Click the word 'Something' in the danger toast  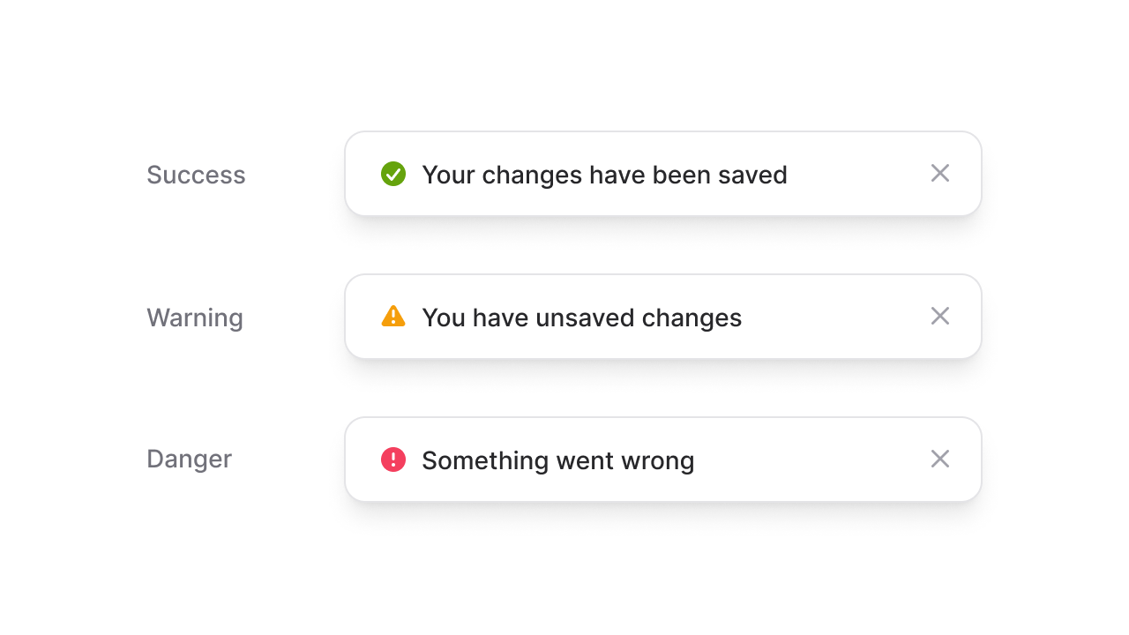click(x=485, y=460)
